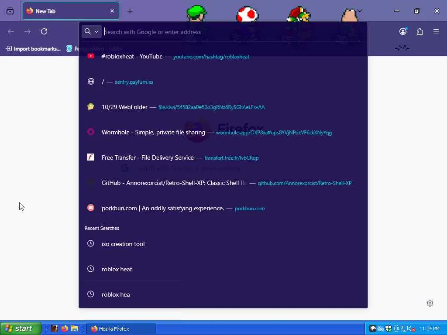This screenshot has height=335, width=447.
Task: Minimize the Firefox window
Action: tap(396, 11)
